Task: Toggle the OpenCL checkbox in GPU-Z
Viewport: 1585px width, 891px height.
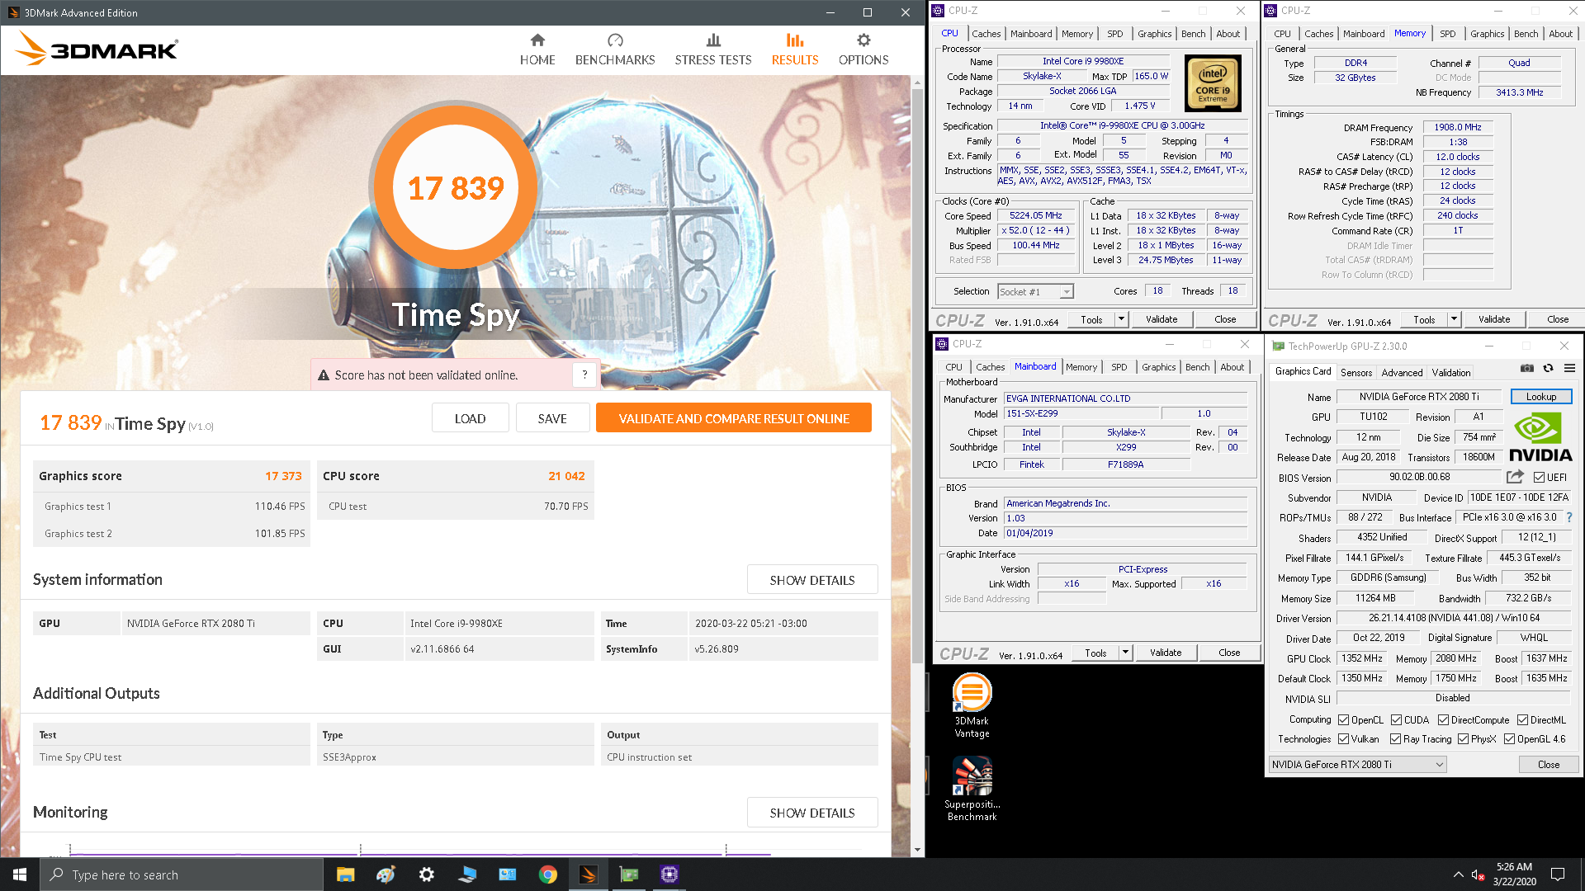Action: point(1343,720)
